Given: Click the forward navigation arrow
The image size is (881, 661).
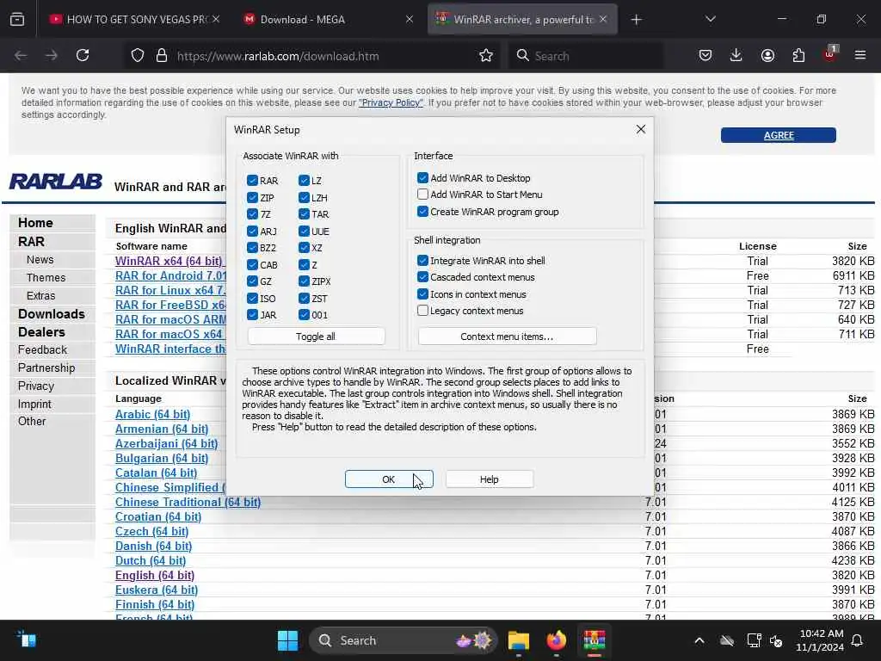Looking at the screenshot, I should [x=51, y=56].
